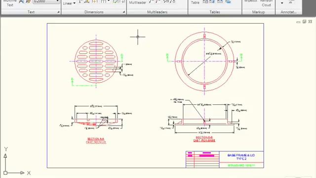Select the 'CAST IRON LID' label text

click(x=96, y=142)
